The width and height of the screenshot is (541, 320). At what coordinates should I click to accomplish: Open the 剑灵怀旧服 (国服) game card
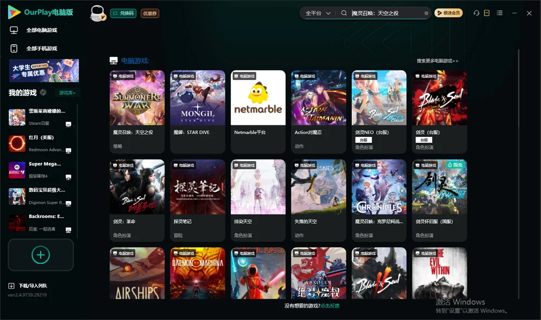coord(439,201)
